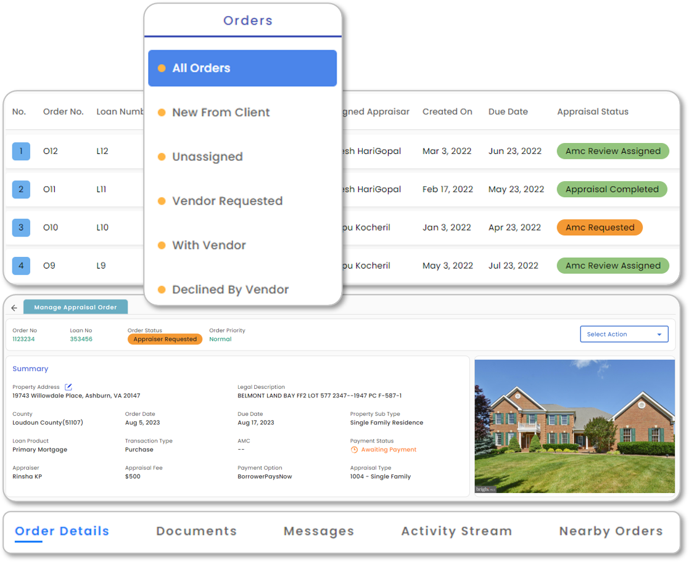Screen dimensions: 689x562
Task: Open order link 1123234
Action: (23, 338)
